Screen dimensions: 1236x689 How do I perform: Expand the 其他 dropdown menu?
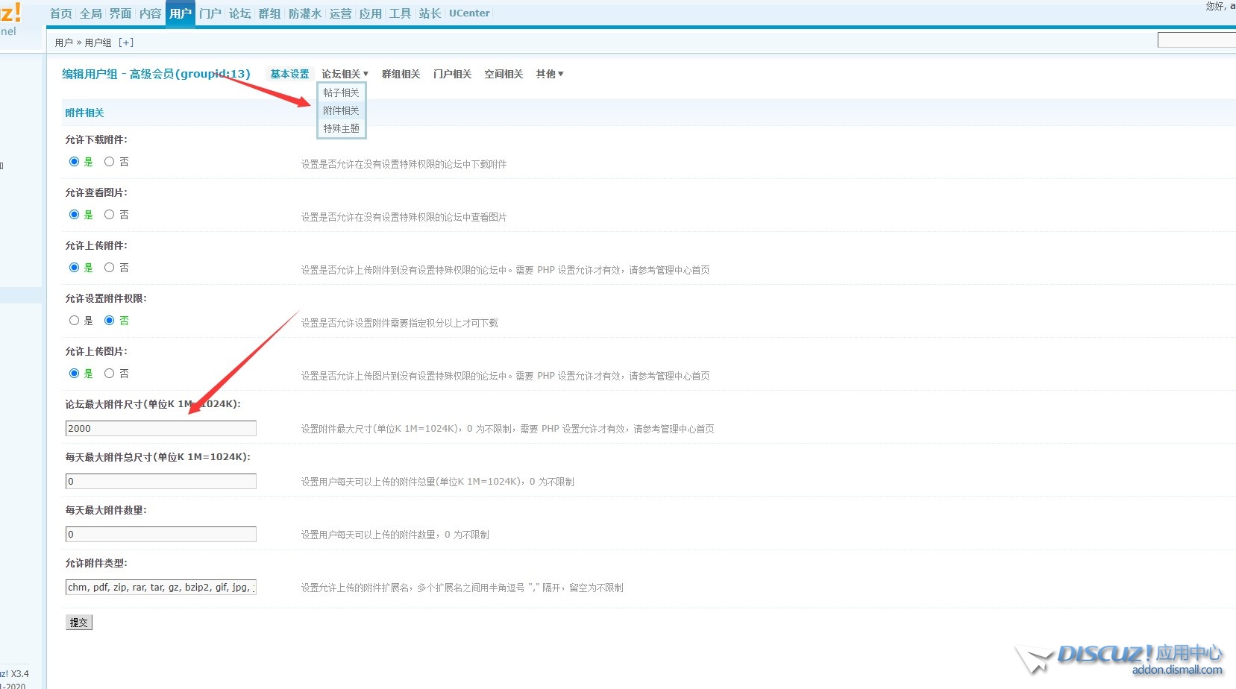[549, 74]
